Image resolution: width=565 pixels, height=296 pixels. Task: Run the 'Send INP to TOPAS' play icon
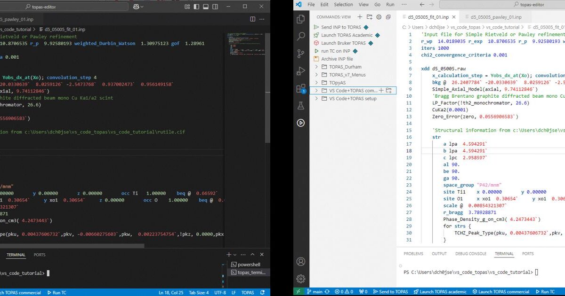317,27
